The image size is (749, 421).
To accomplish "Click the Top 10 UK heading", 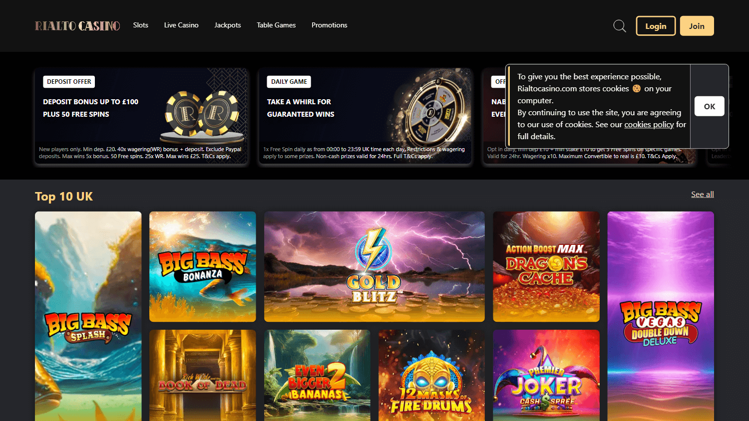I will coord(64,197).
